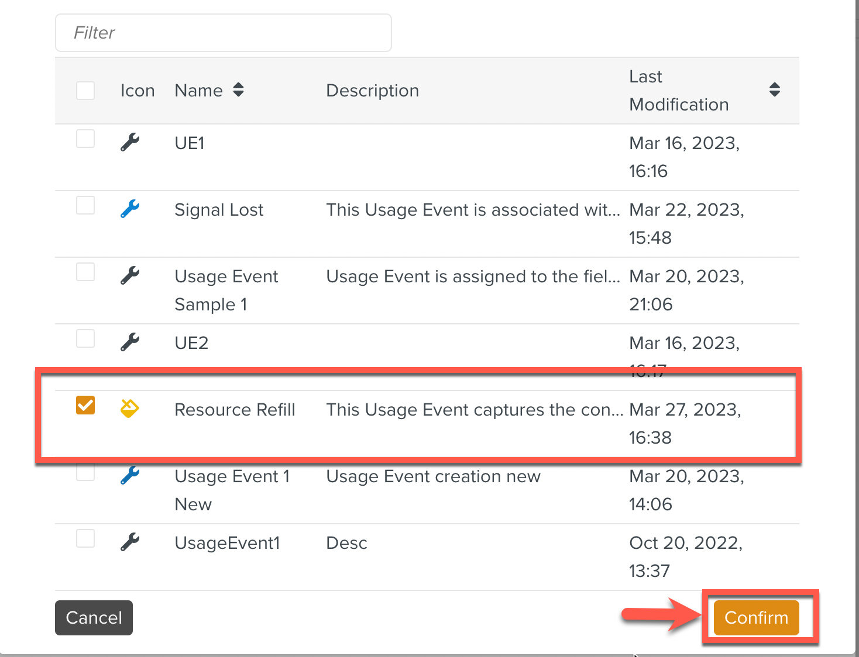Sort by Last Modification arrows
The height and width of the screenshot is (657, 859).
point(774,90)
